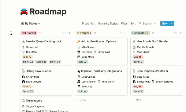Open the New Emojis Don't Render card
Screen dimensions: 186x112
point(157,52)
